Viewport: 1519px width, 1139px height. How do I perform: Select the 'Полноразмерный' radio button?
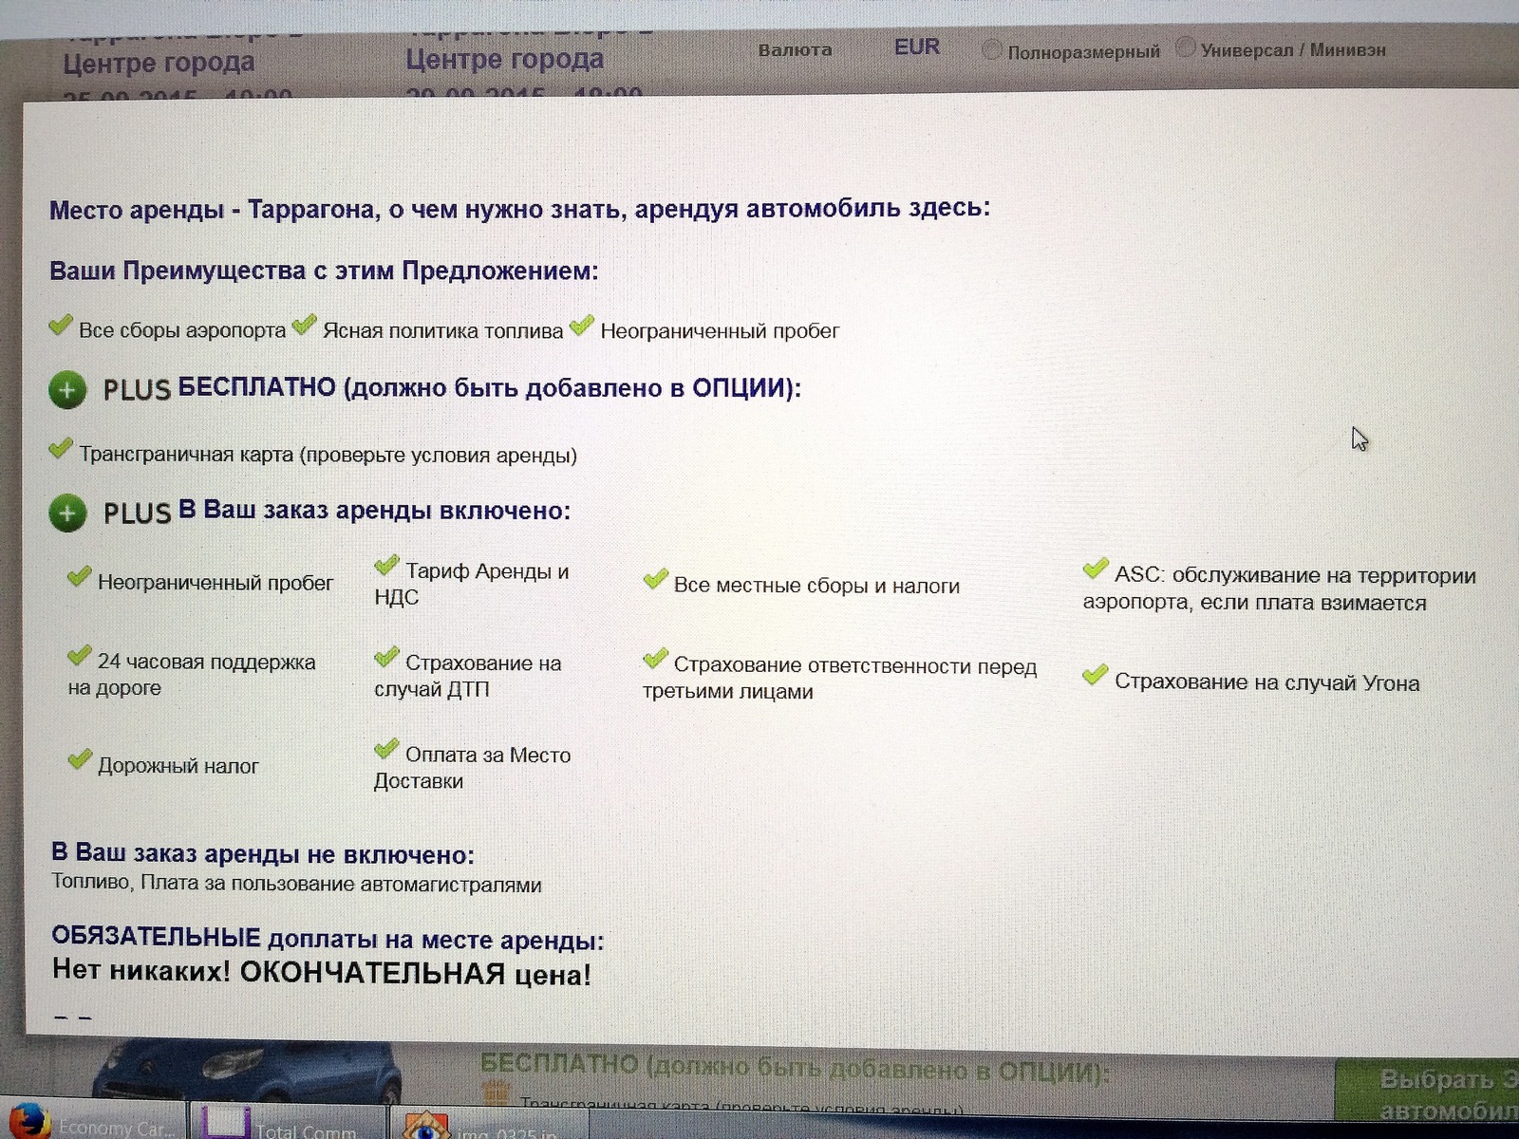point(991,49)
